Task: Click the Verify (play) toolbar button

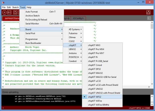Action: pyautogui.click(x=4, y=12)
